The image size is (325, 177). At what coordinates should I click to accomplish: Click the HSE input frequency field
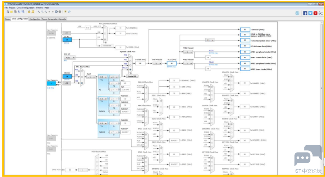[x=51, y=84]
